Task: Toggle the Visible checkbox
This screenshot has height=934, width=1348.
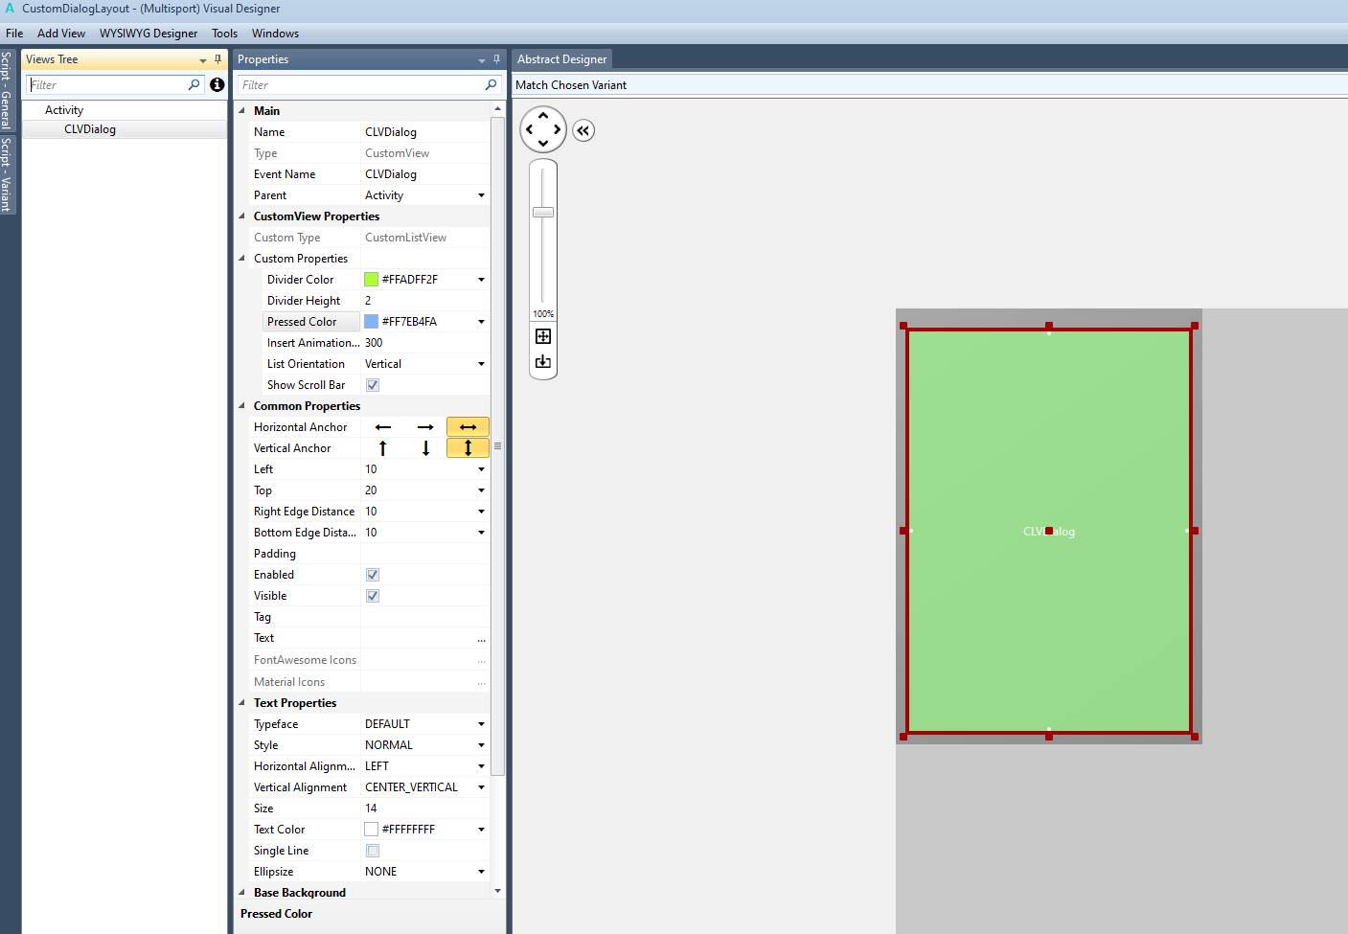Action: click(373, 596)
